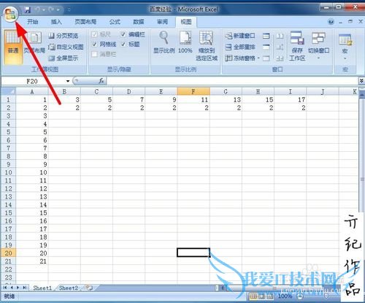This screenshot has height=303, width=365.
Task: Open the Home (开始) tab
Action: tap(33, 22)
